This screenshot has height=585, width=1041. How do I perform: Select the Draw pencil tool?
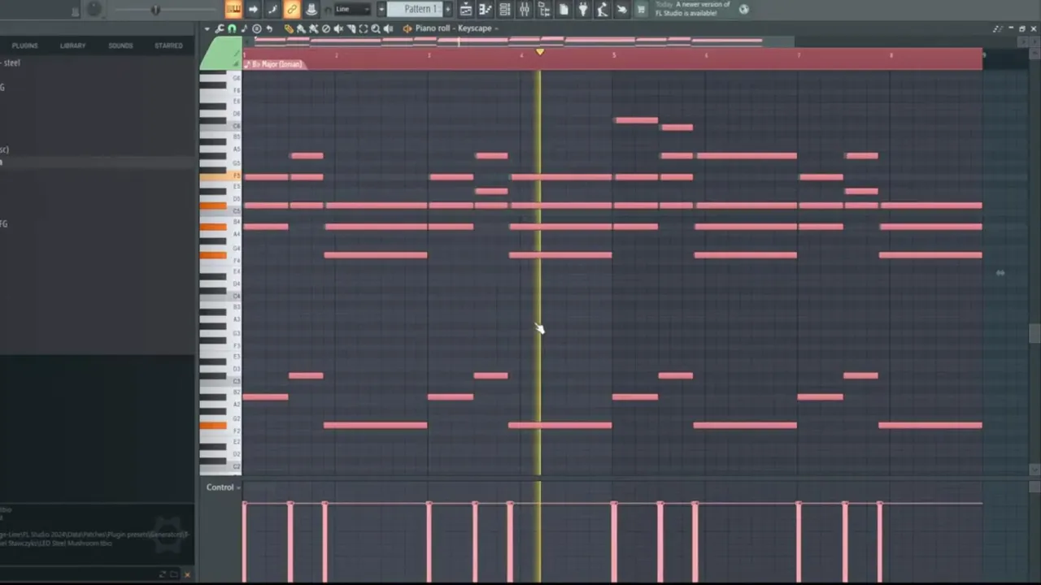pyautogui.click(x=288, y=28)
